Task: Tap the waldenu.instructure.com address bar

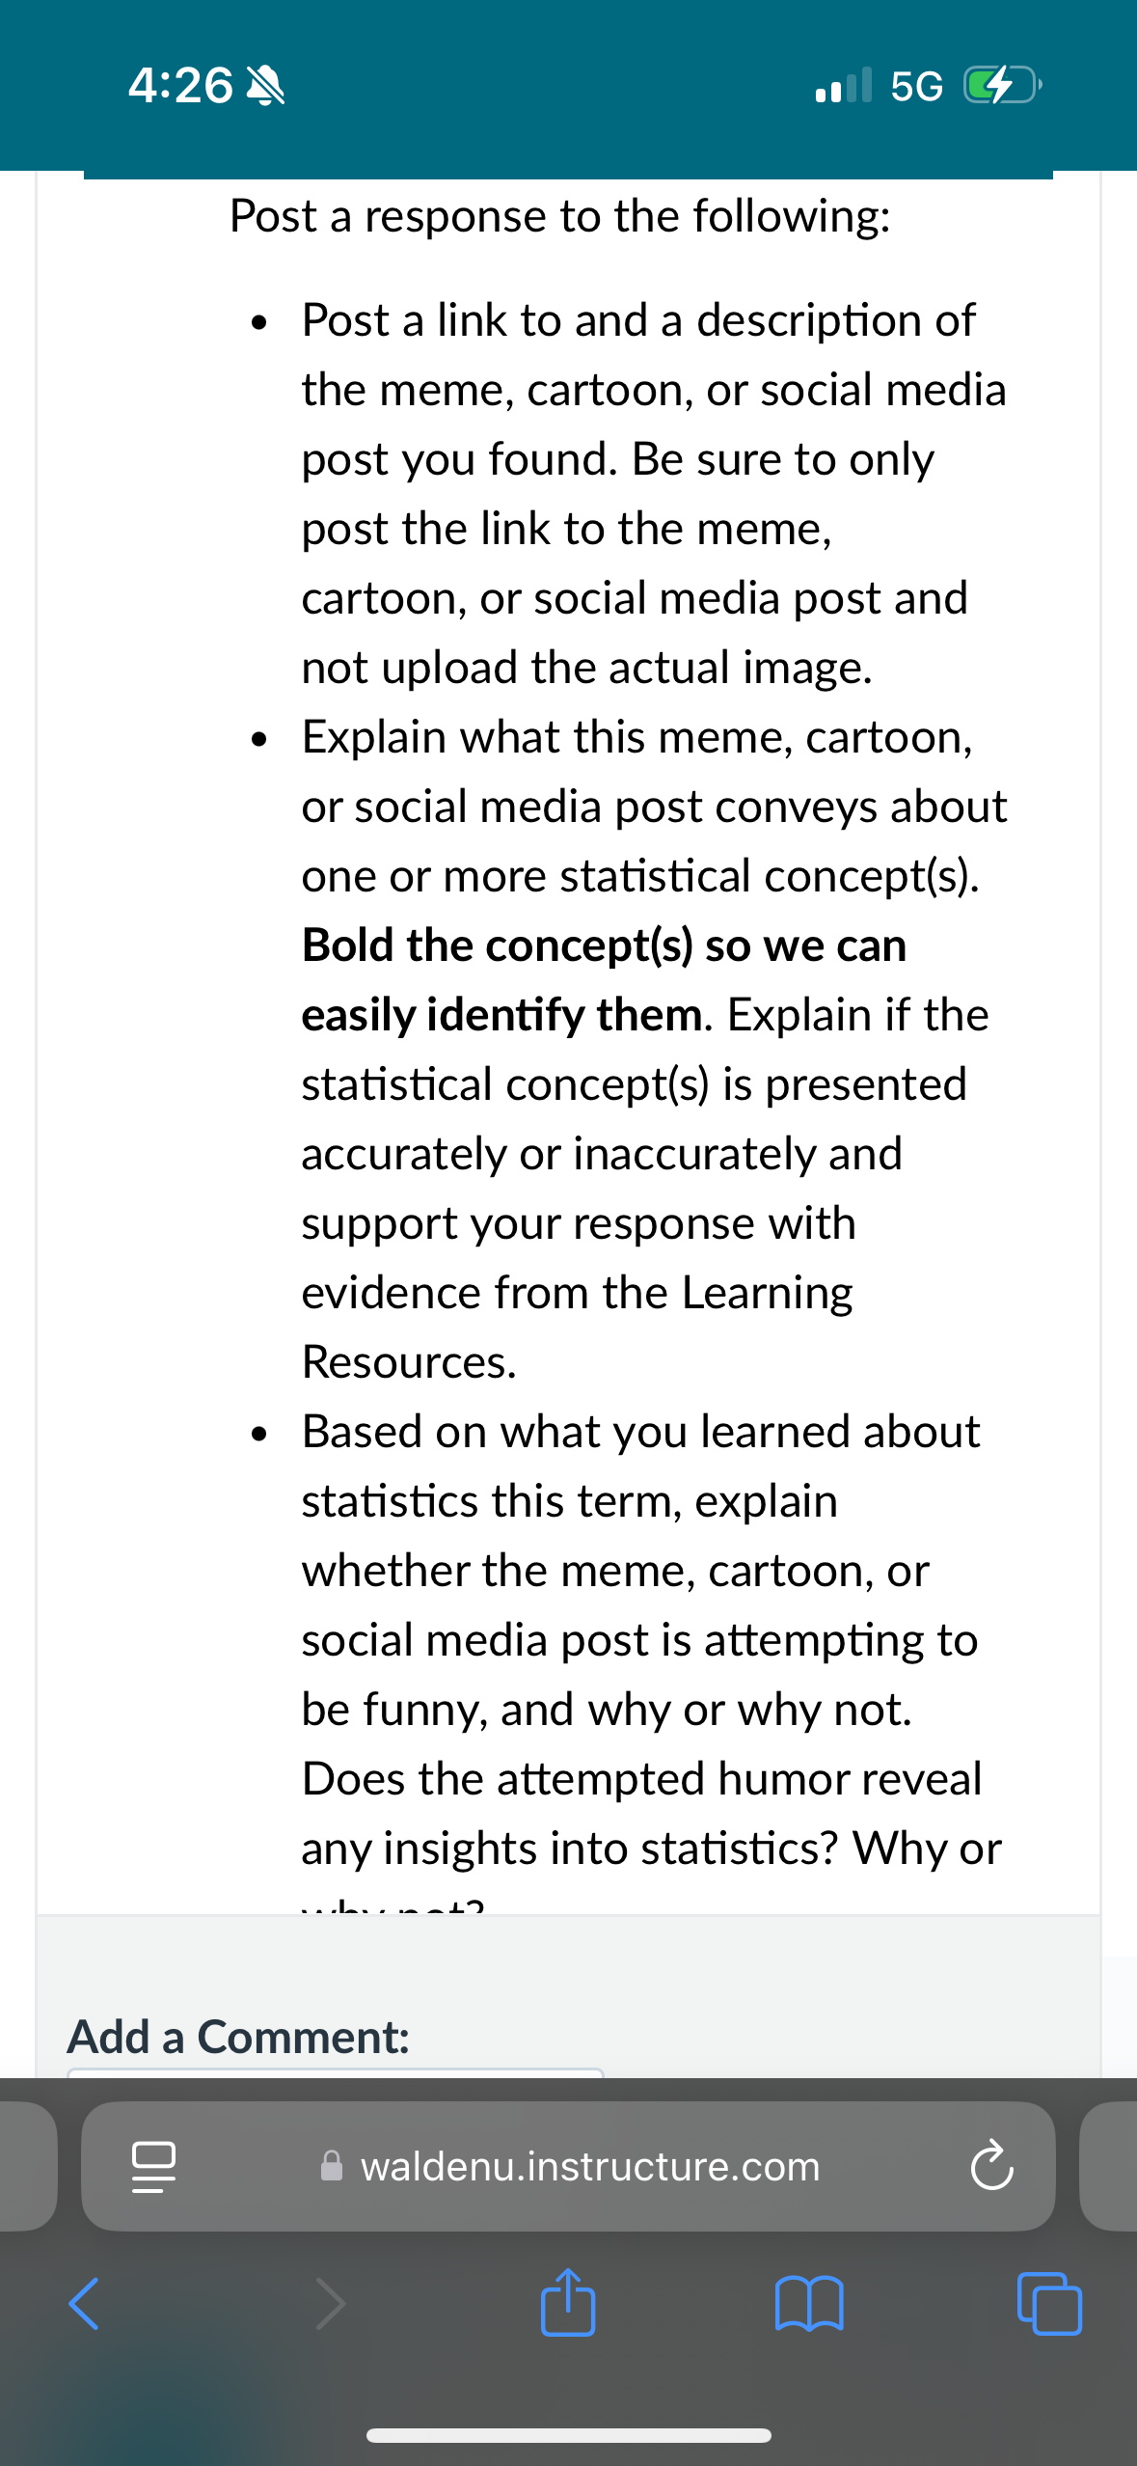Action: point(568,2166)
